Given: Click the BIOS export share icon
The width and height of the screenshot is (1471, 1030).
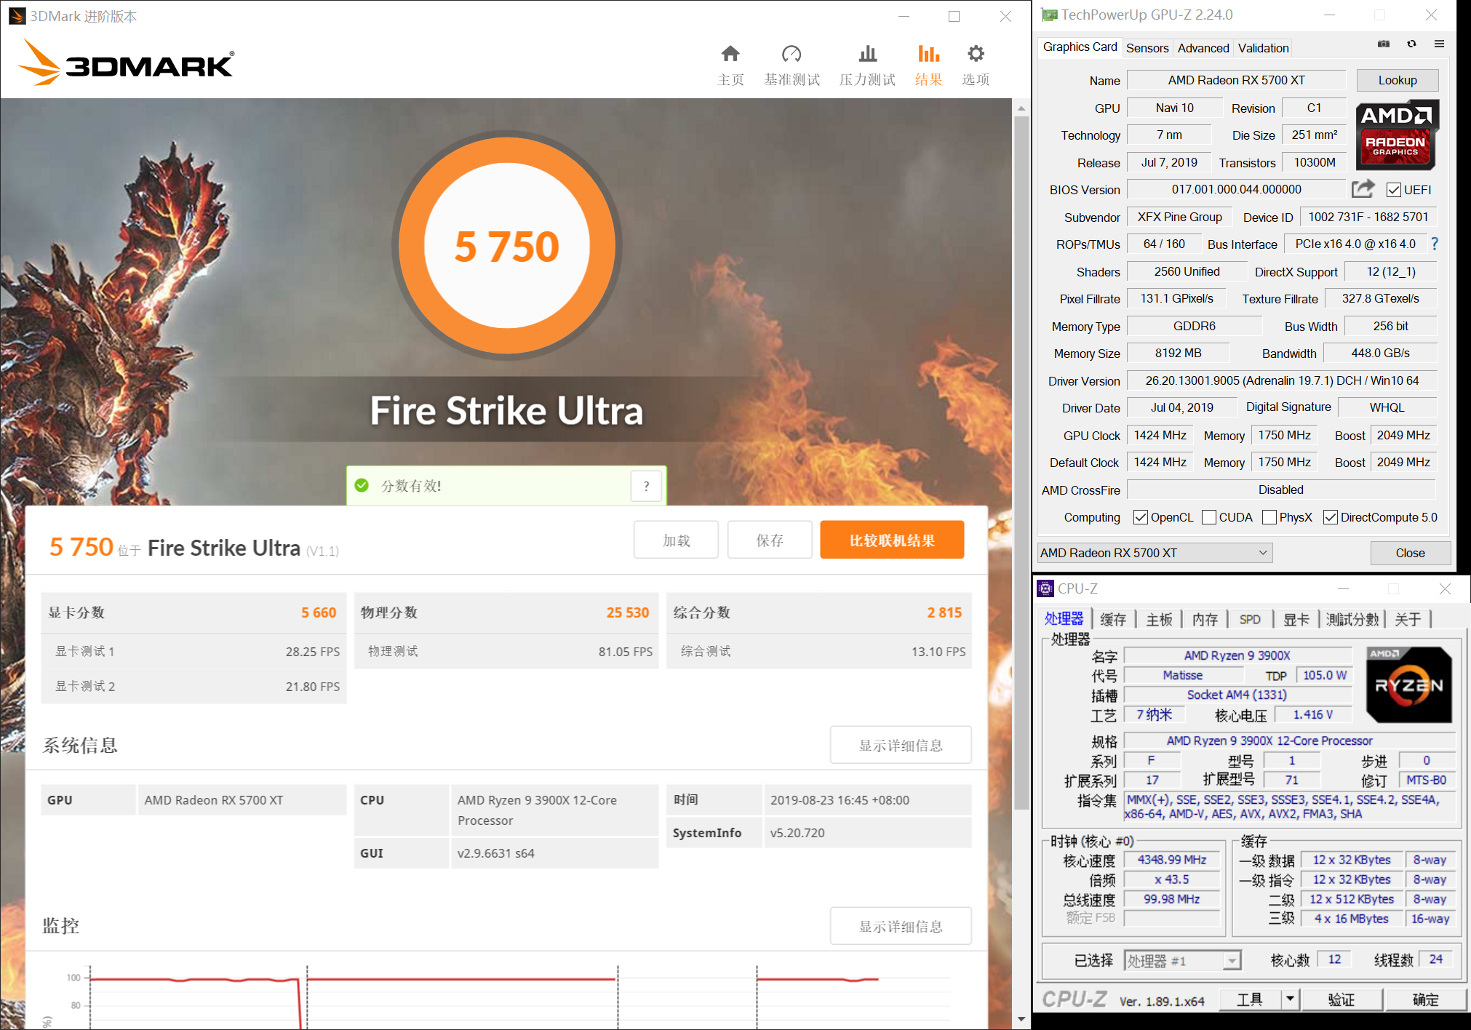Looking at the screenshot, I should point(1363,189).
